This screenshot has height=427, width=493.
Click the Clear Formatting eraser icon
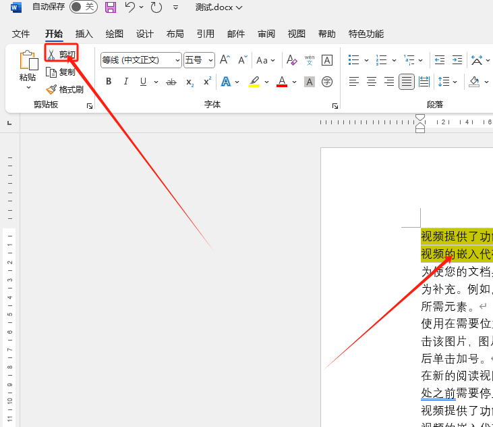(292, 60)
